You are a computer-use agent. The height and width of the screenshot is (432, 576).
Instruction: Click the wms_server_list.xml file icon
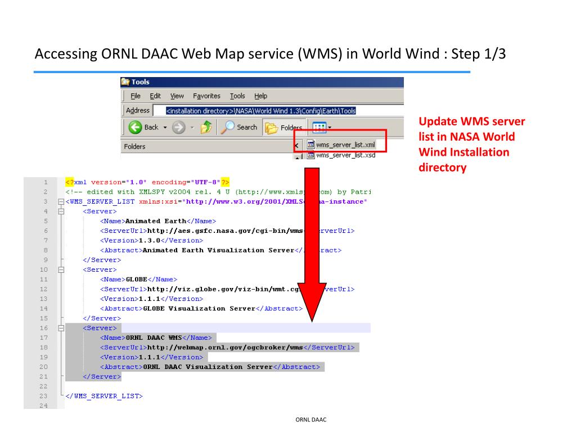[310, 145]
